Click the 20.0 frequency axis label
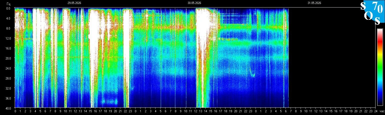The height and width of the screenshot is (115, 385). pyautogui.click(x=8, y=58)
